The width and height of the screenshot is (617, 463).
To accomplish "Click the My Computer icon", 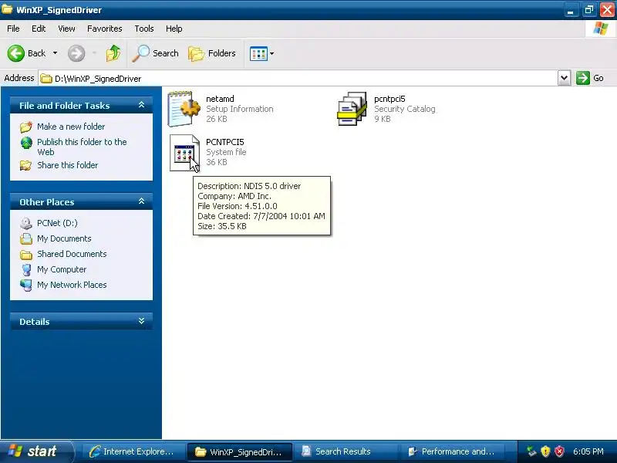I will pyautogui.click(x=26, y=269).
